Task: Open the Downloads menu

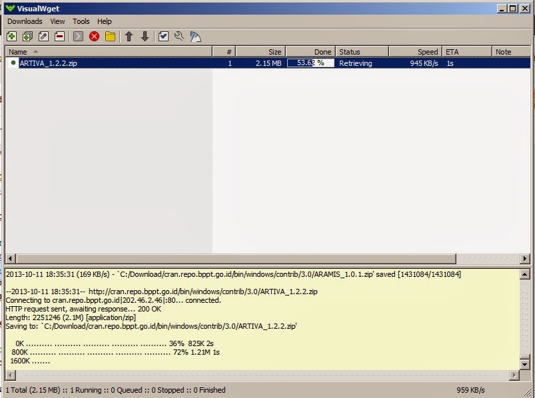Action: (x=24, y=21)
